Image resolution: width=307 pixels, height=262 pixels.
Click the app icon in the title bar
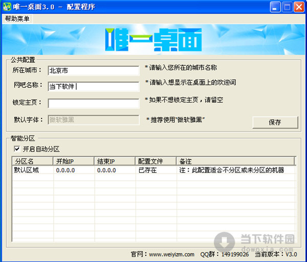click(x=7, y=7)
